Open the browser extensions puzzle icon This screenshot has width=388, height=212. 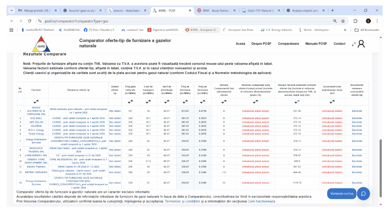pyautogui.click(x=355, y=21)
